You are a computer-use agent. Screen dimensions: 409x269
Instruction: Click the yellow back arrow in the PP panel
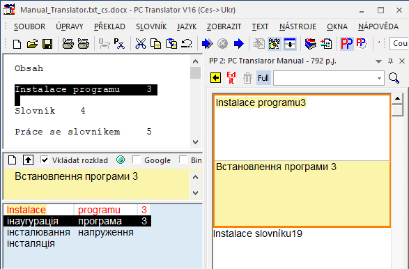point(216,78)
